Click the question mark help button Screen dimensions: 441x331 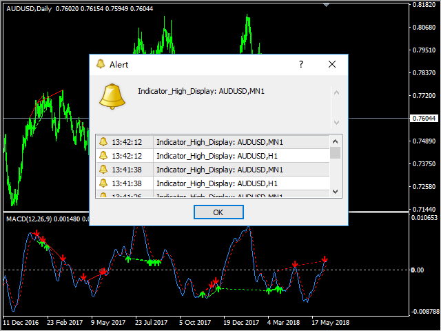(300, 64)
